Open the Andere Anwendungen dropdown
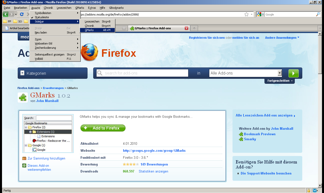Viewport: 324px width, 193px height. click(282, 38)
